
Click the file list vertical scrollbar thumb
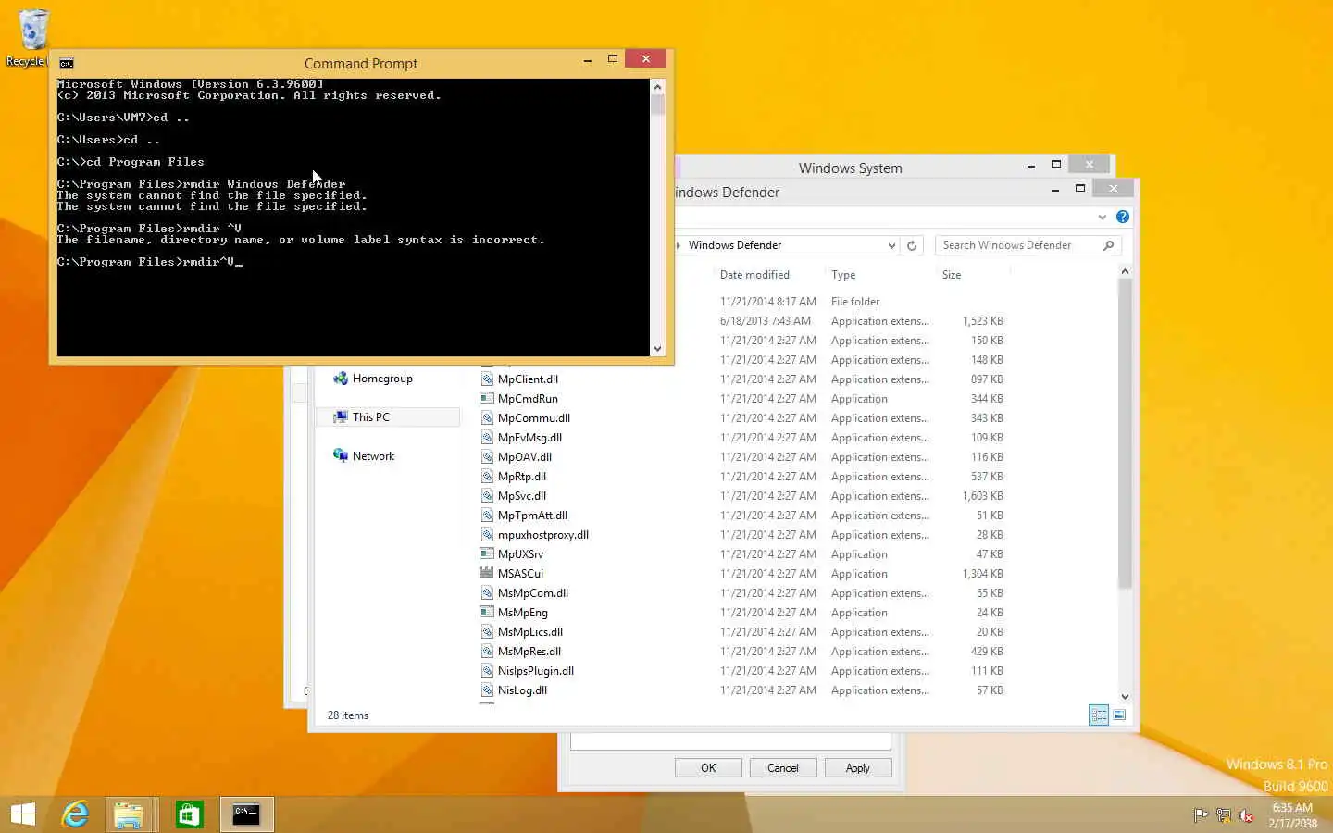pyautogui.click(x=1125, y=433)
